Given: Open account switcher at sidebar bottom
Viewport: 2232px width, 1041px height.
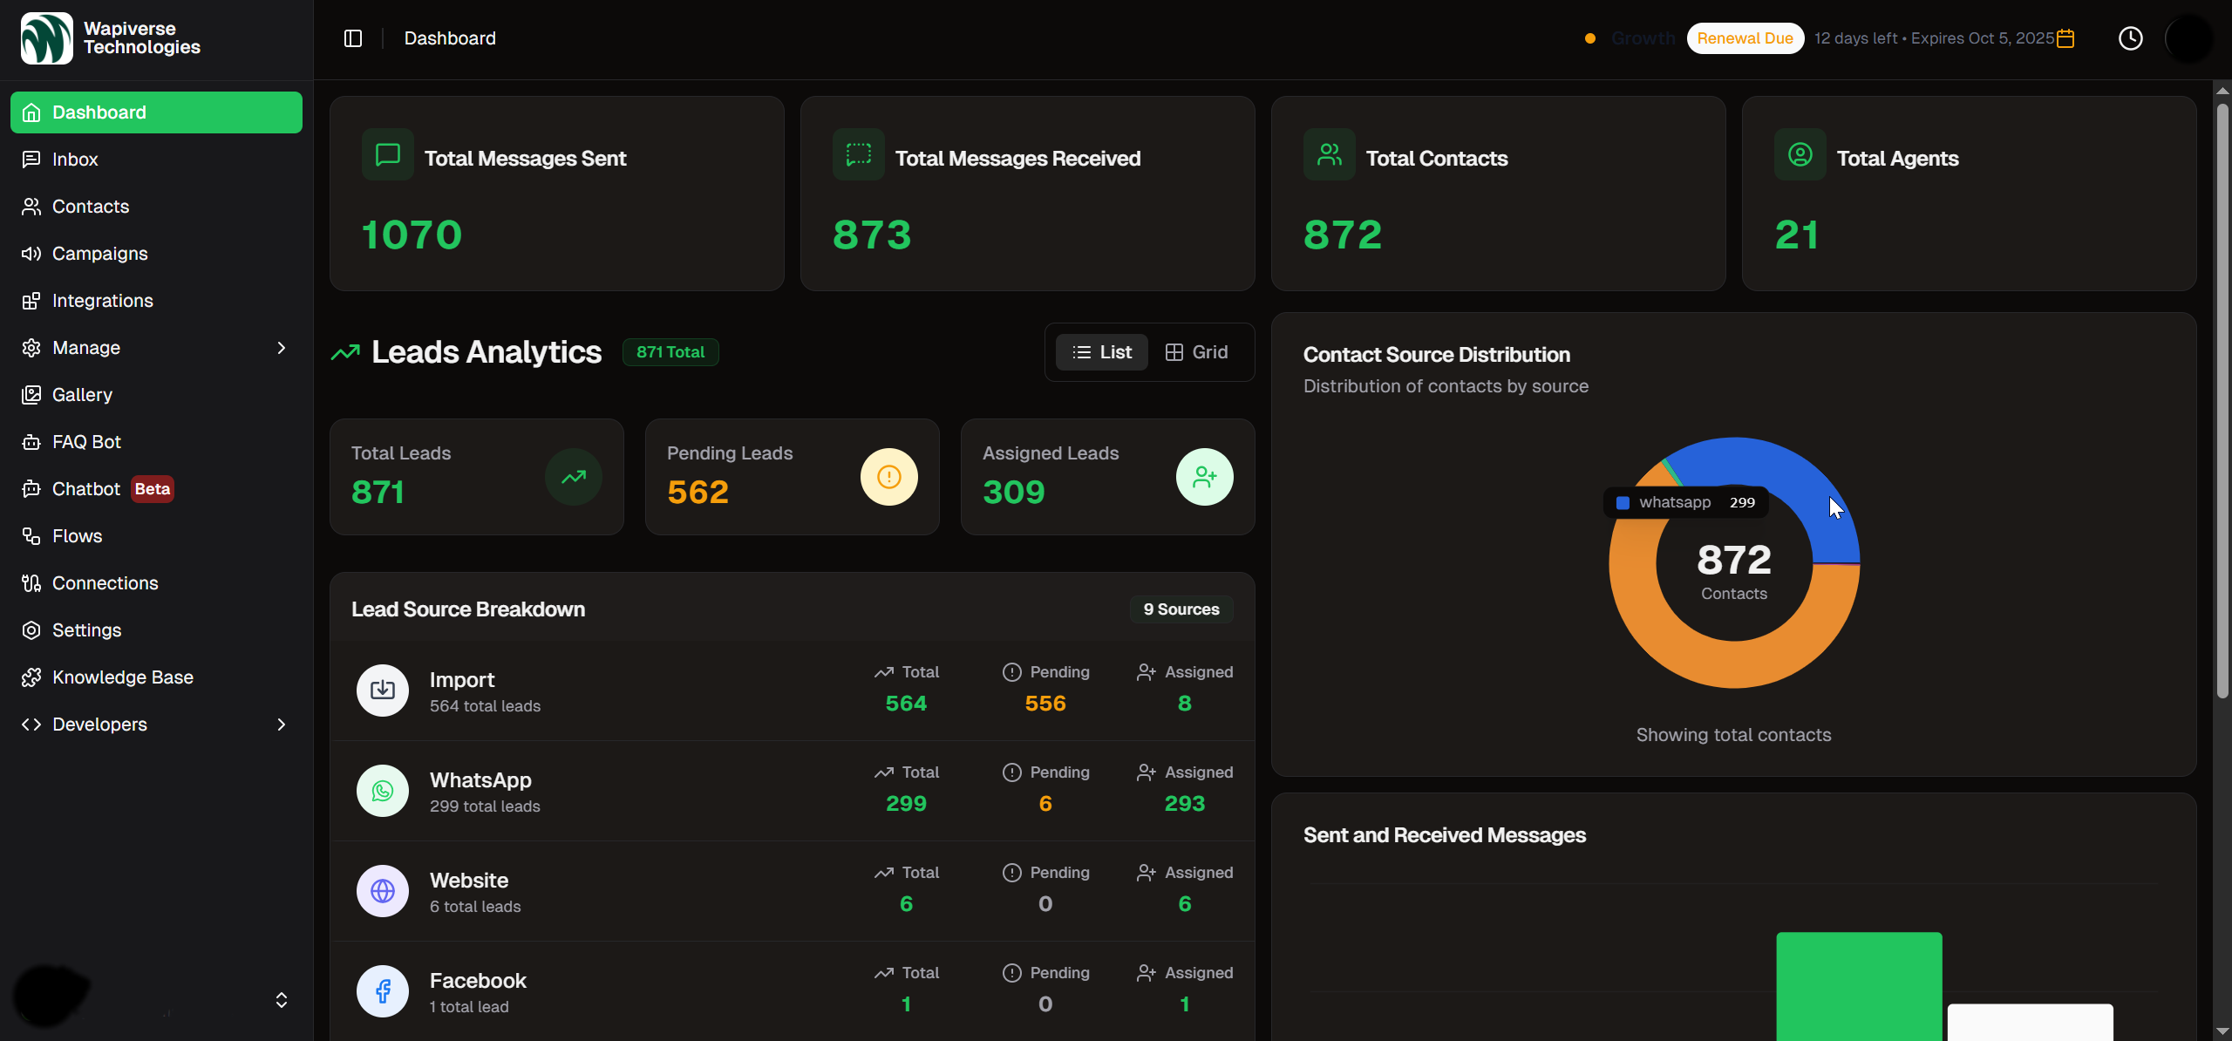Looking at the screenshot, I should pyautogui.click(x=281, y=1000).
